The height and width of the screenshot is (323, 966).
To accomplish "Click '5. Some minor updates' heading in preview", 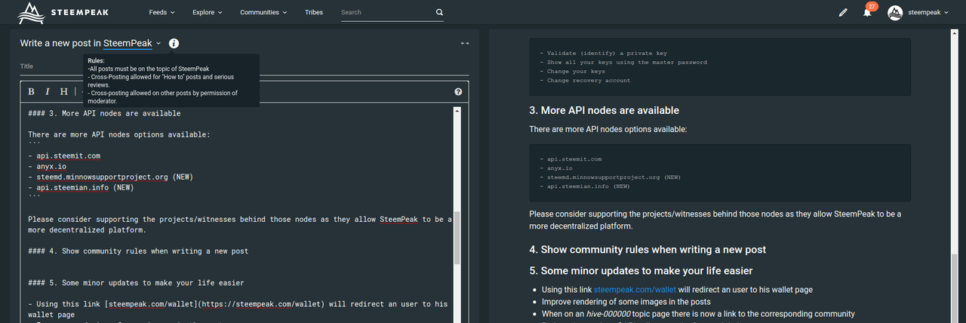I will coord(641,271).
